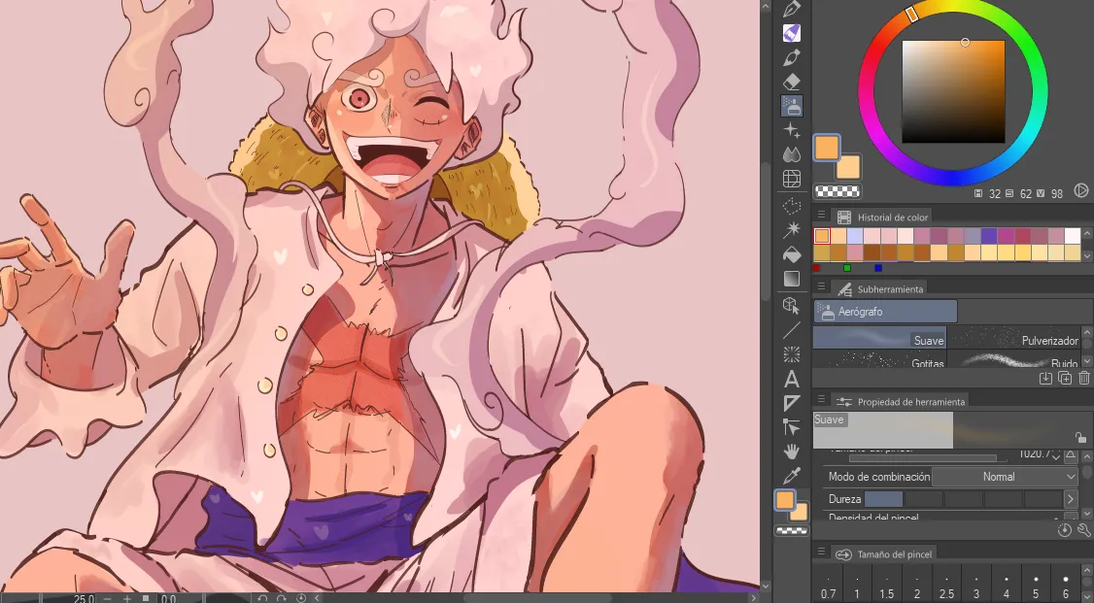
Task: Select the Aerógrafo sub tool group
Action: click(x=885, y=312)
